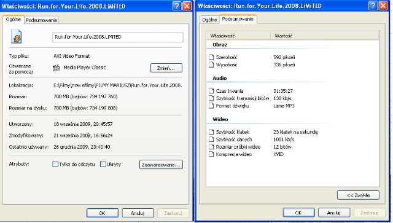393x223 pixels.
Task: Click the Utworzony date 18 września 2009
Action: point(83,124)
